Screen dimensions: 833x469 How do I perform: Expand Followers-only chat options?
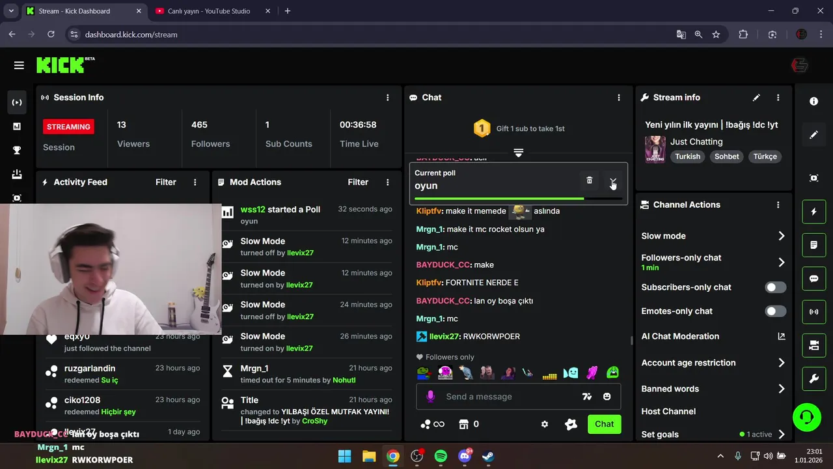782,262
